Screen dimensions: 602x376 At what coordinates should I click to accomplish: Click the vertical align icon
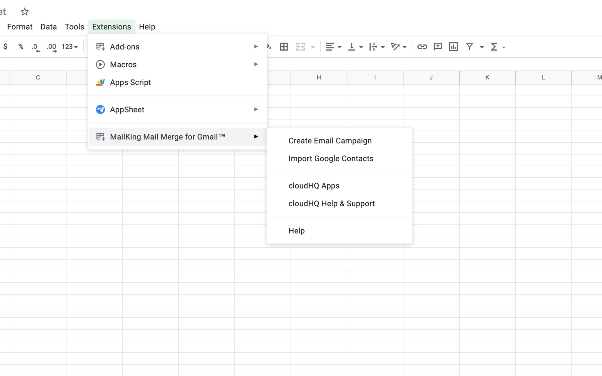pos(351,47)
